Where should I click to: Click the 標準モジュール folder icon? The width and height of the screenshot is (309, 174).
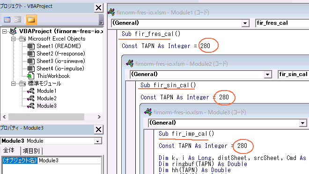(x=22, y=84)
